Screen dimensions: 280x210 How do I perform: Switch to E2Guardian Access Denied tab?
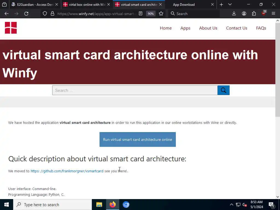coord(35,5)
